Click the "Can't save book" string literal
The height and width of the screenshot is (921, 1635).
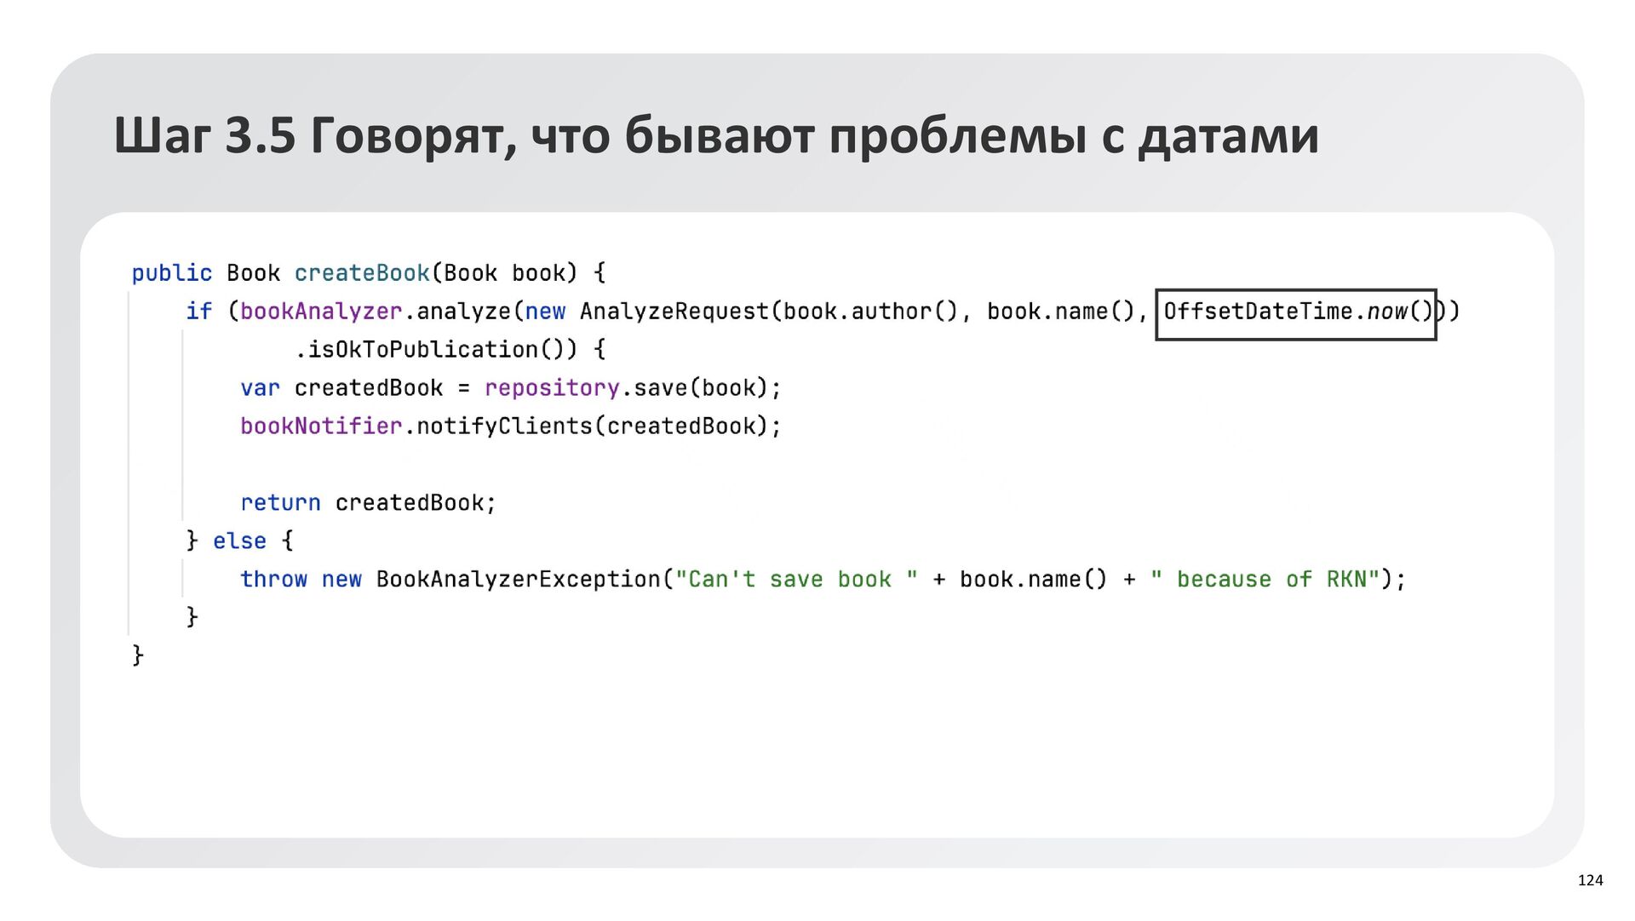(x=796, y=580)
